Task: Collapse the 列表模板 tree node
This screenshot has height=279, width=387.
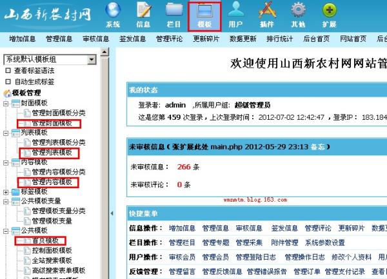Action: 6,133
